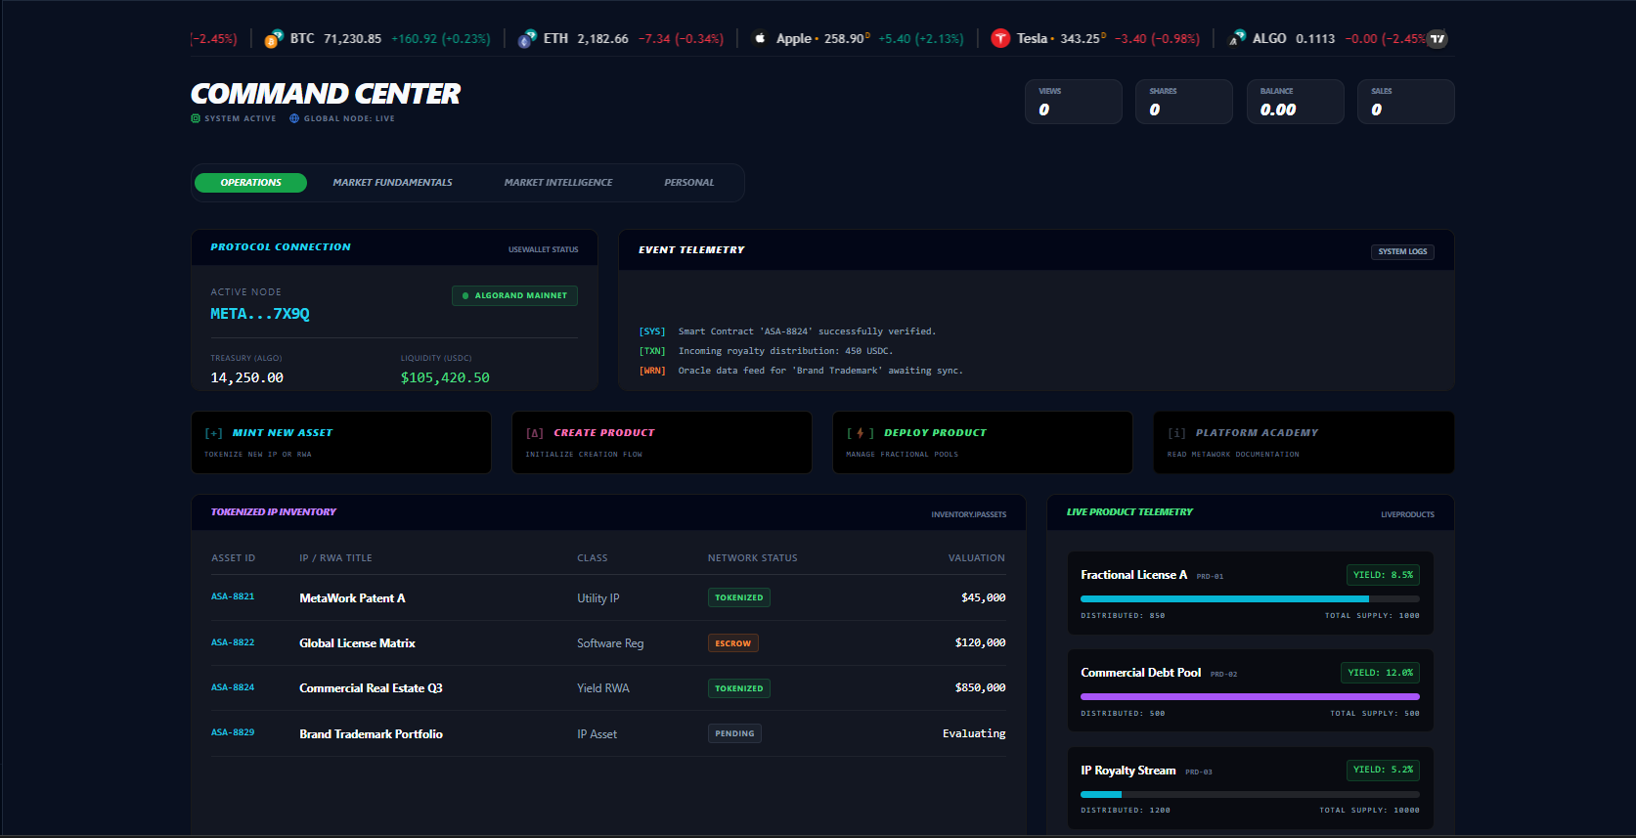Click the Network Status column header
Image resolution: width=1636 pixels, height=838 pixels.
pos(753,558)
